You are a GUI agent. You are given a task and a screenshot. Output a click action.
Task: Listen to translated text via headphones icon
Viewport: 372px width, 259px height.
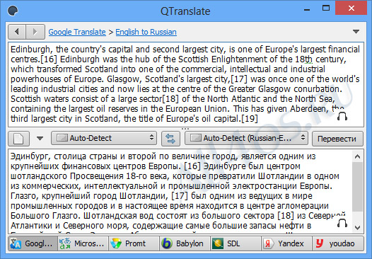pyautogui.click(x=342, y=223)
